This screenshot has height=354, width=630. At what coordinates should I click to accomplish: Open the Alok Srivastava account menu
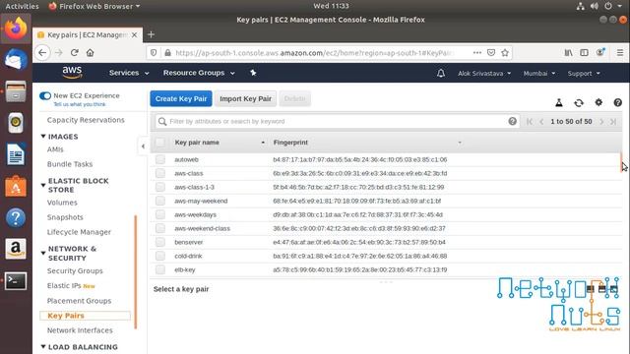[484, 74]
